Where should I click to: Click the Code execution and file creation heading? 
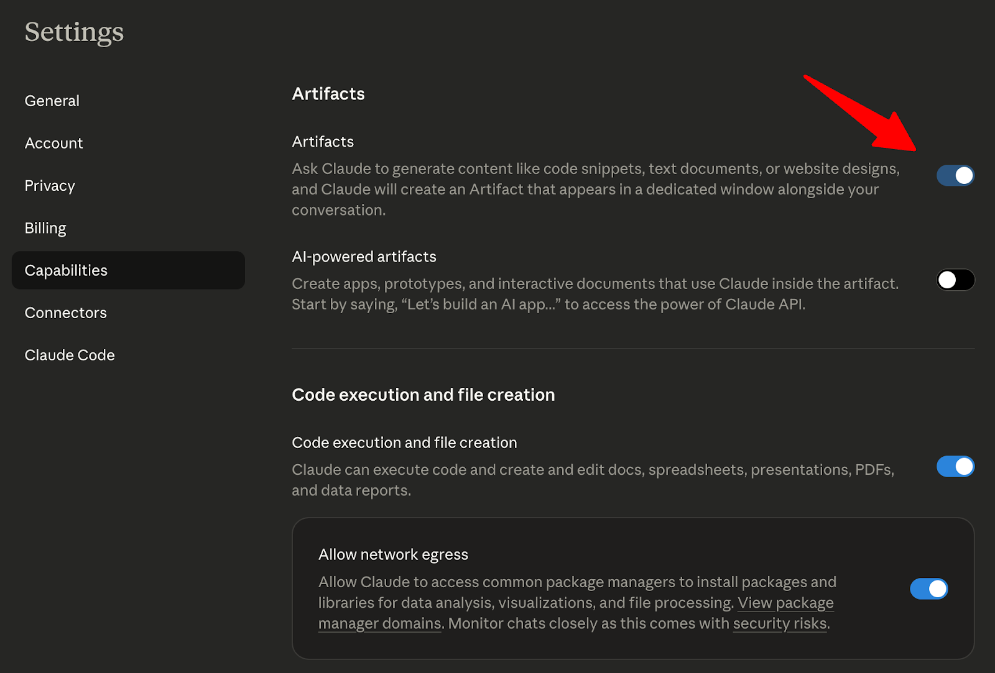423,395
